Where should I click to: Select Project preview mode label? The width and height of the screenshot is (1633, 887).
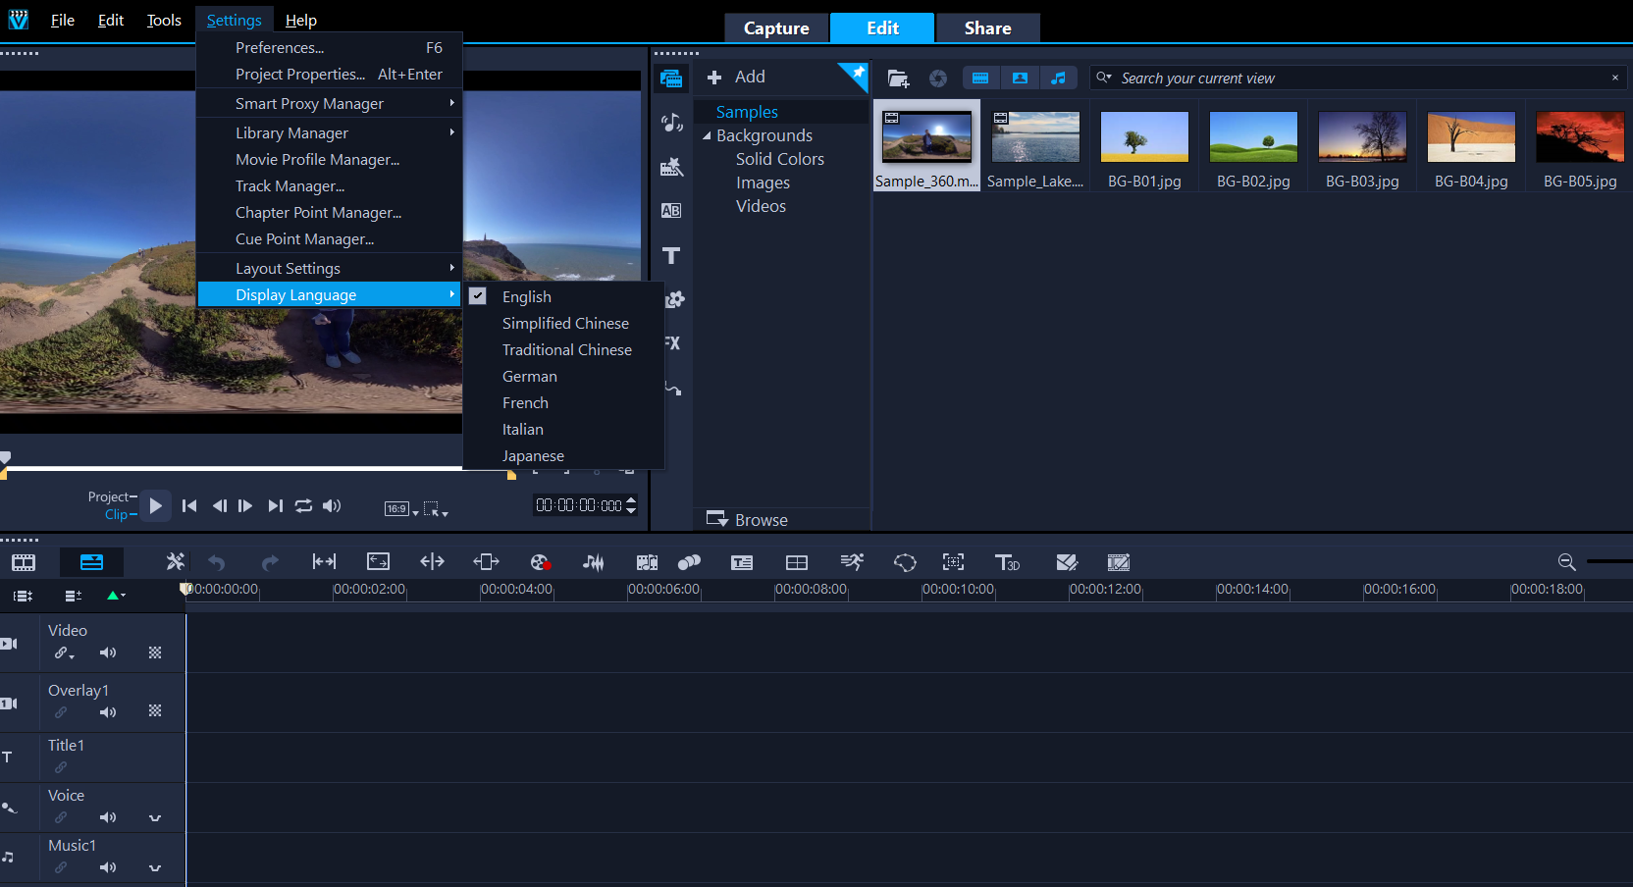tap(108, 496)
